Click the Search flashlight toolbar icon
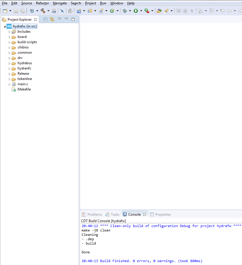 pos(166,11)
